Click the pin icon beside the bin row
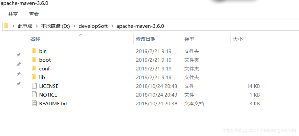Screen dimensions: 299x136 [x=18, y=55]
